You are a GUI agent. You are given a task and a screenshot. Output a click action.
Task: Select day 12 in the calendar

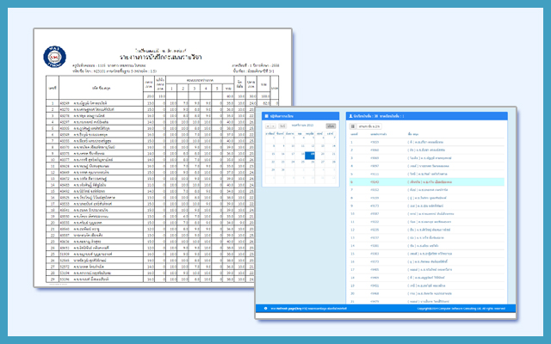pyautogui.click(x=310, y=147)
